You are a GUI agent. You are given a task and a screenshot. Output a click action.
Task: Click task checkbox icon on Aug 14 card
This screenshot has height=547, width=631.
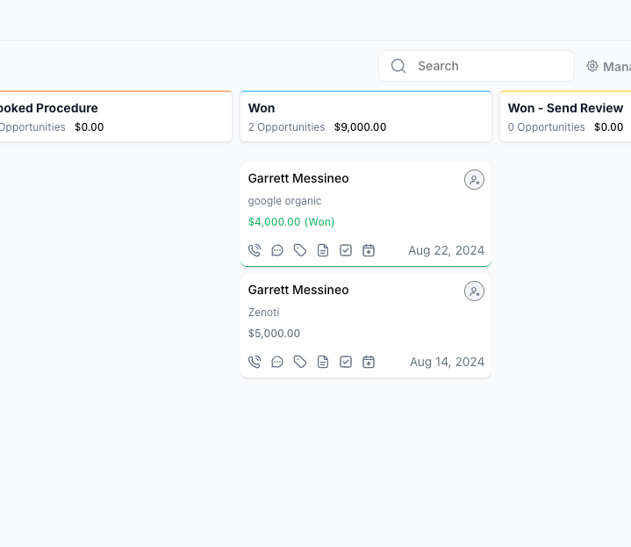coord(346,362)
